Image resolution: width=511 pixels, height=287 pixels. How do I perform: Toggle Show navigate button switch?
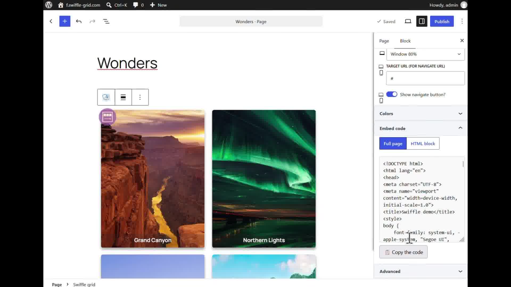point(392,94)
